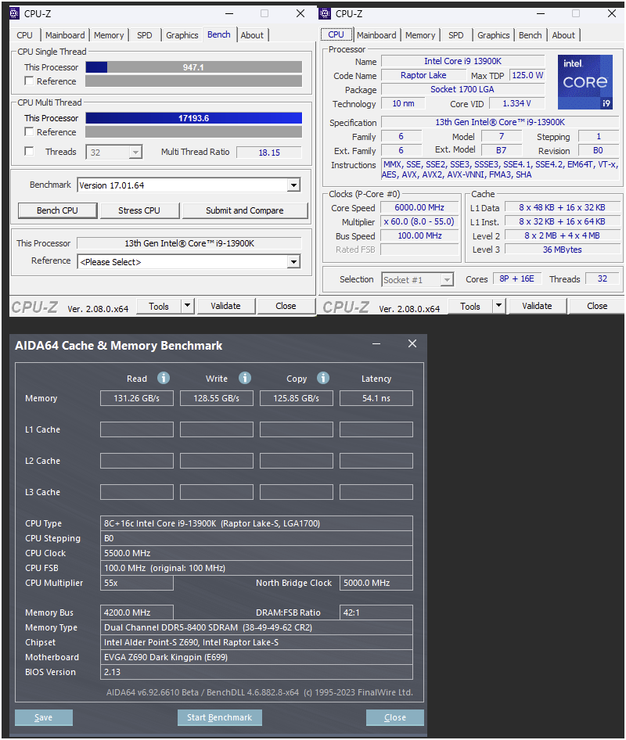Click the North Bridge Clock 5000.0 MHz field

(x=376, y=583)
